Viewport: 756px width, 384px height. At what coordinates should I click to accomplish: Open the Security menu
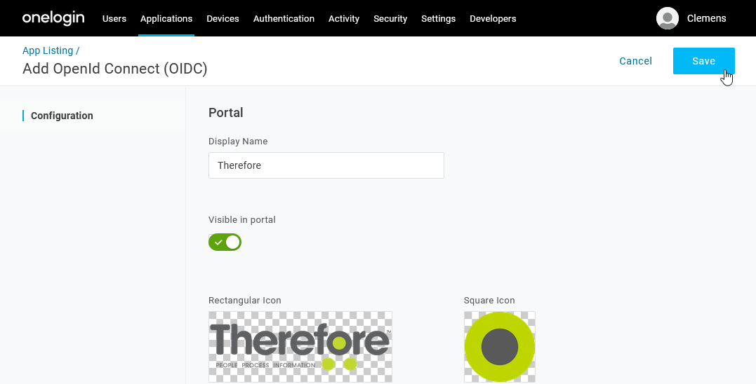(390, 19)
